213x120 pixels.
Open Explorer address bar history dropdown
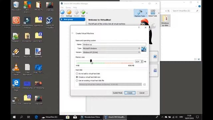tap(166, 11)
